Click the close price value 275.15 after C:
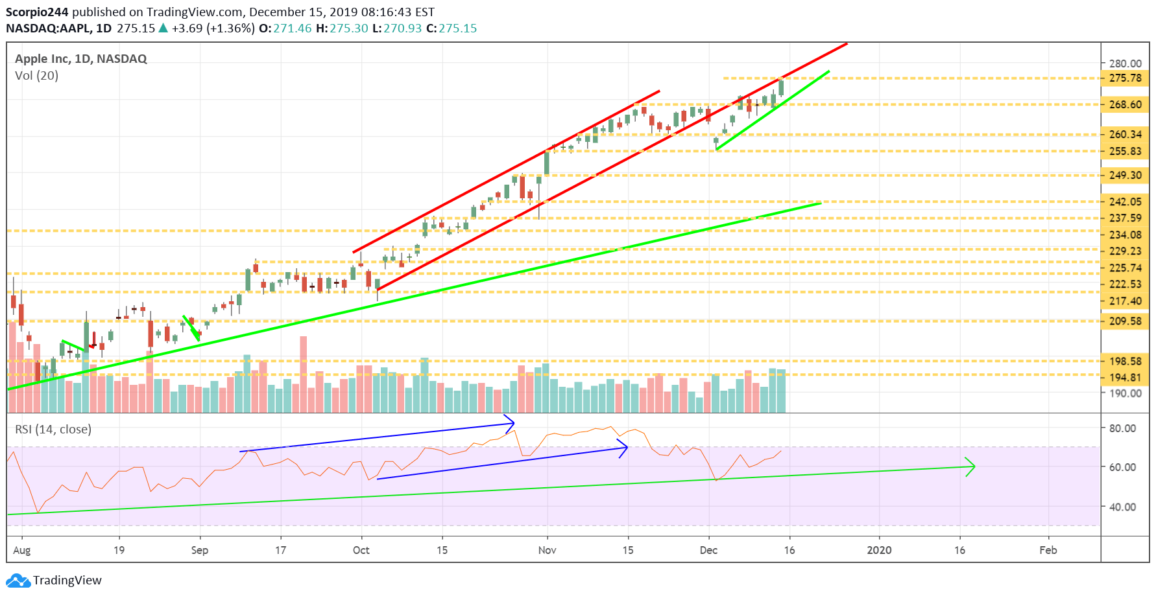 458,29
